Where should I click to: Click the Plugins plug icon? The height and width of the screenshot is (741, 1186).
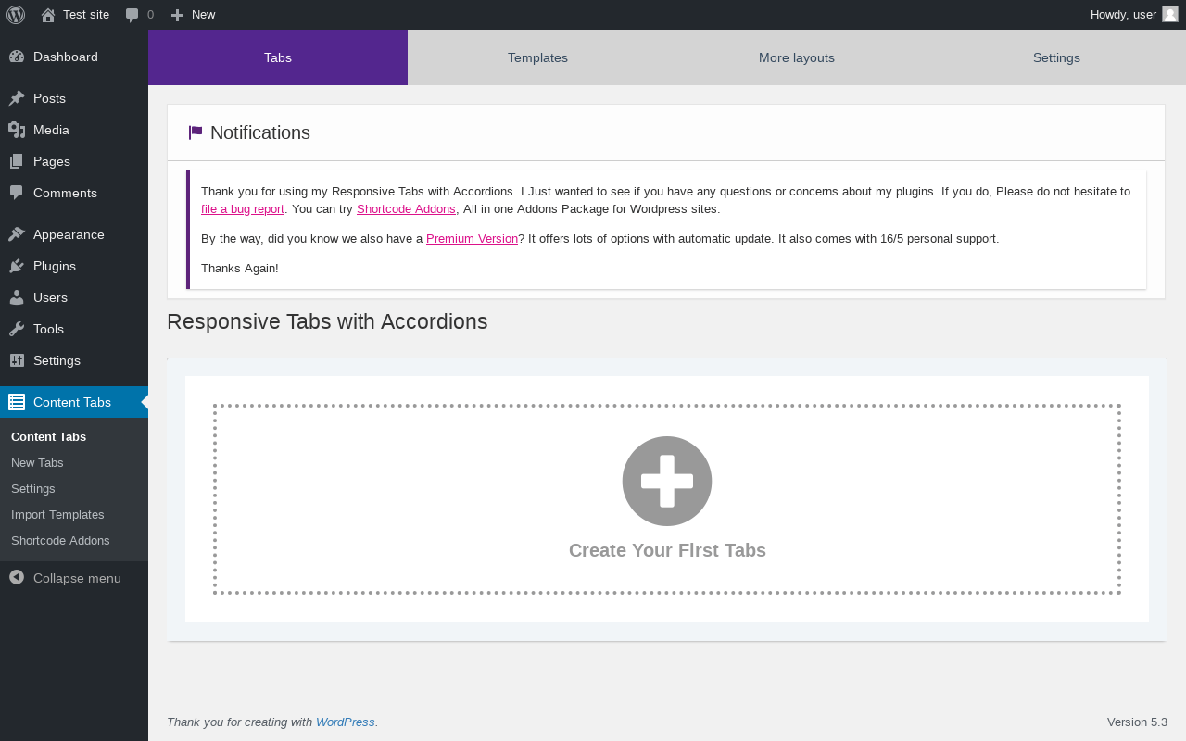17,266
